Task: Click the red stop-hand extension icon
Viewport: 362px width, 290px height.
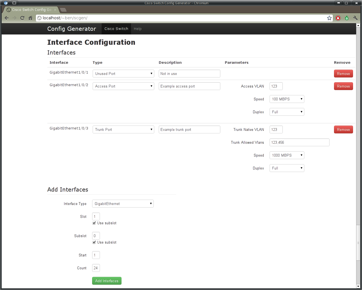Action: point(338,18)
